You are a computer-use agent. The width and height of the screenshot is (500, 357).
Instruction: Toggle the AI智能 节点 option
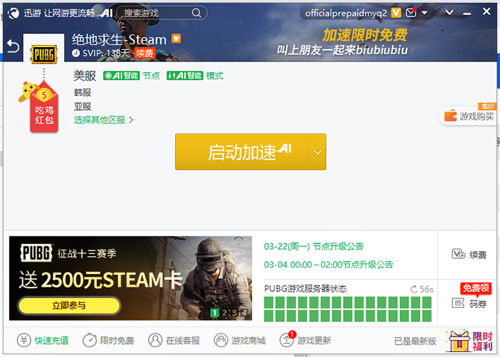[x=131, y=76]
